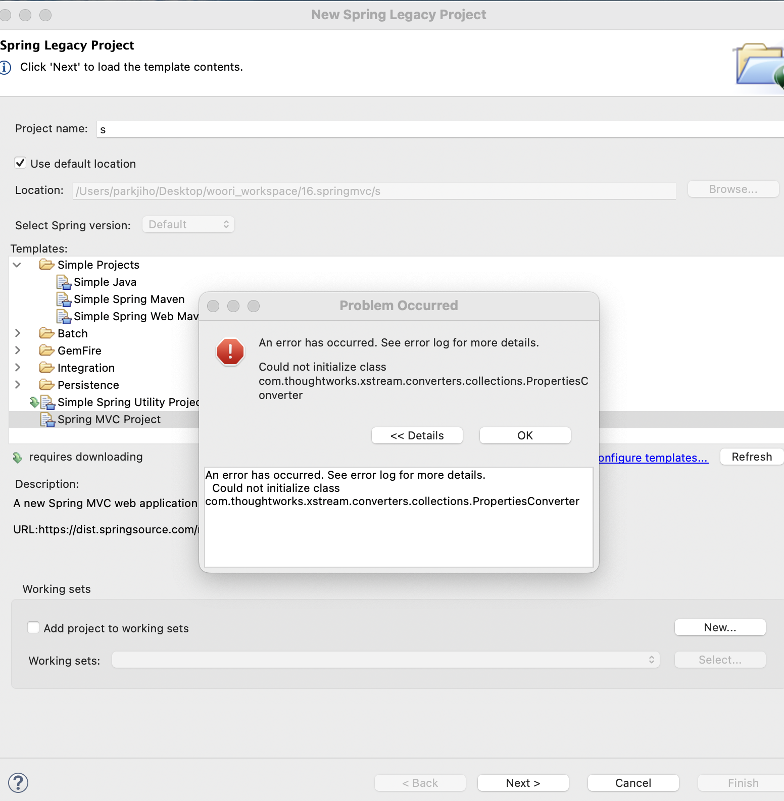Open the help question mark icon
The width and height of the screenshot is (784, 801).
tap(18, 783)
